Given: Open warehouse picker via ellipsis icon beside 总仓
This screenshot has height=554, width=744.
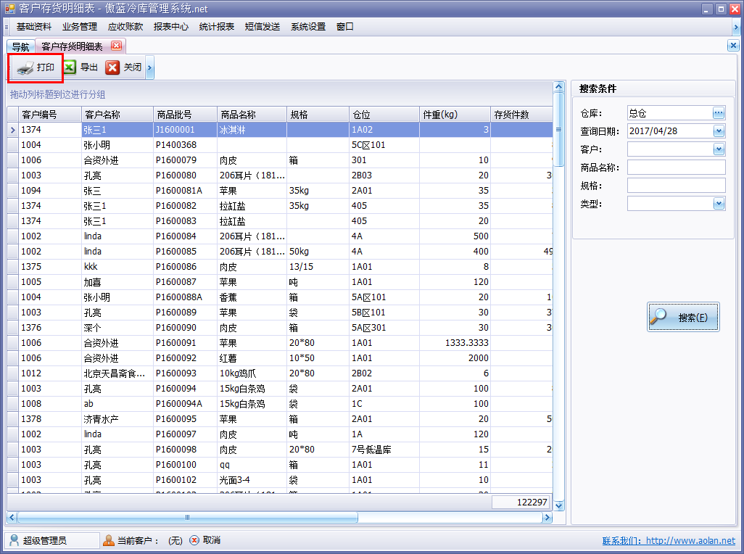Looking at the screenshot, I should (720, 112).
